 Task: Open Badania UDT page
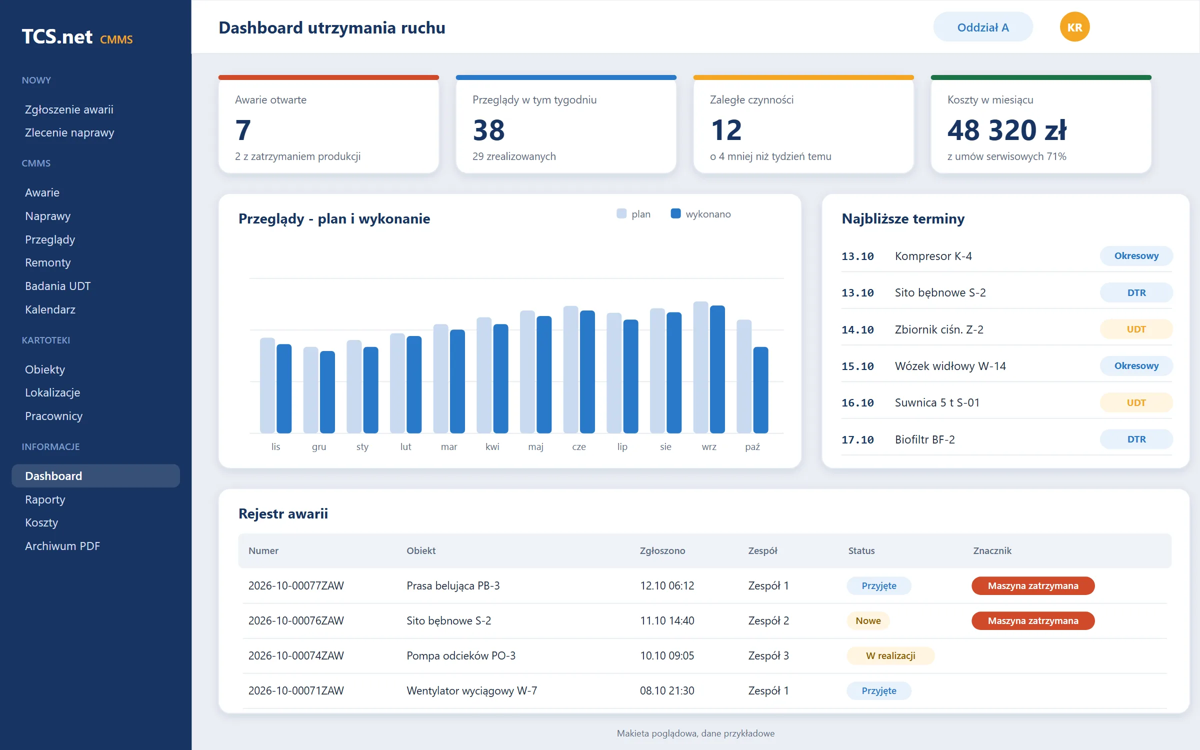[57, 286]
